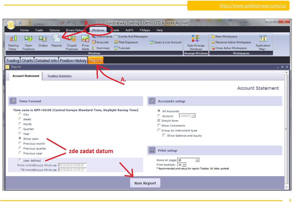Open Events And Messages window icon

(x=116, y=36)
